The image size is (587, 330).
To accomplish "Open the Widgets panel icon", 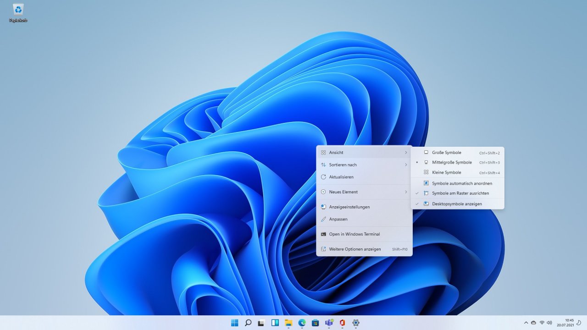I will pyautogui.click(x=275, y=323).
